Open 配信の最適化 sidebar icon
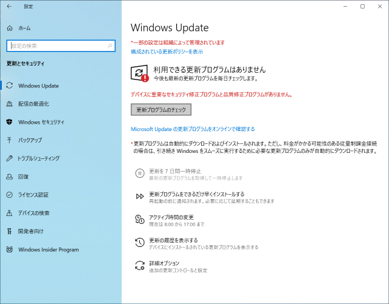This screenshot has width=389, height=304. [10, 104]
